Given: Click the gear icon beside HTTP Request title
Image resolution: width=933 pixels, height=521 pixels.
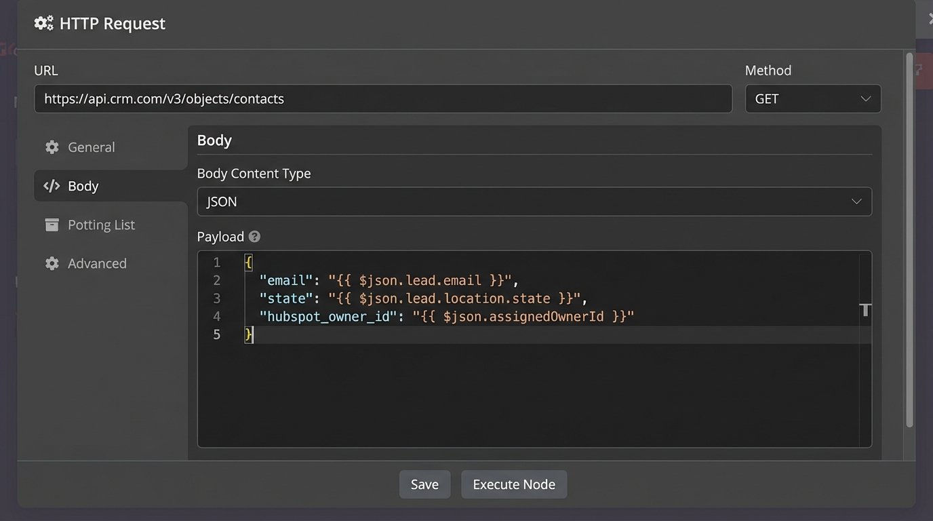Looking at the screenshot, I should (43, 22).
